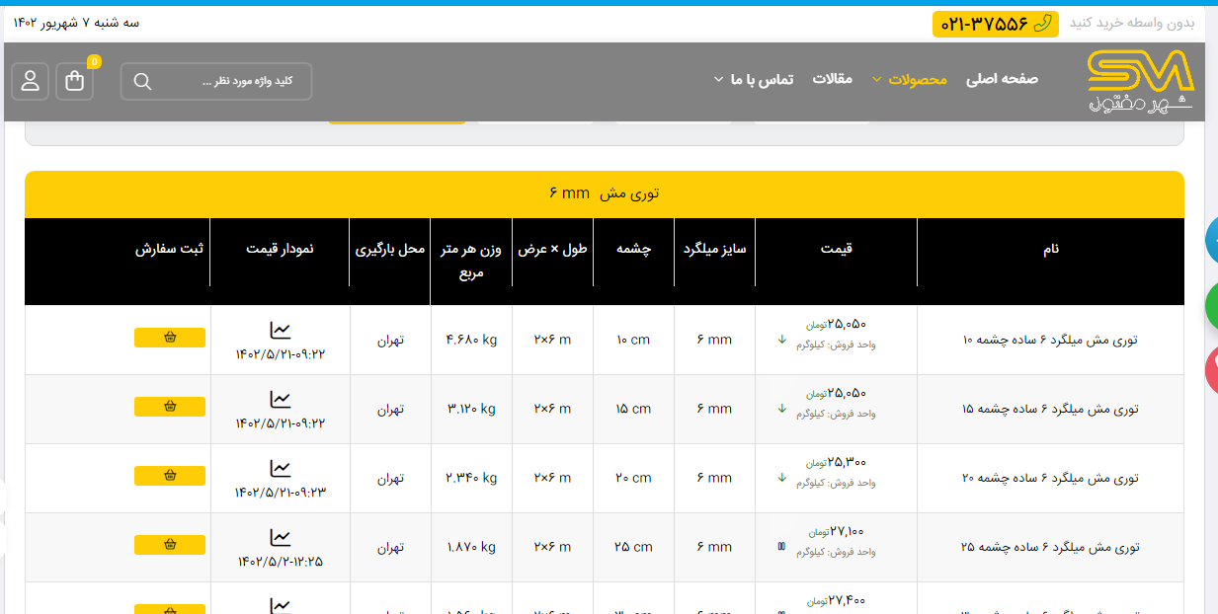Click the keyword search input field

pos(232,81)
